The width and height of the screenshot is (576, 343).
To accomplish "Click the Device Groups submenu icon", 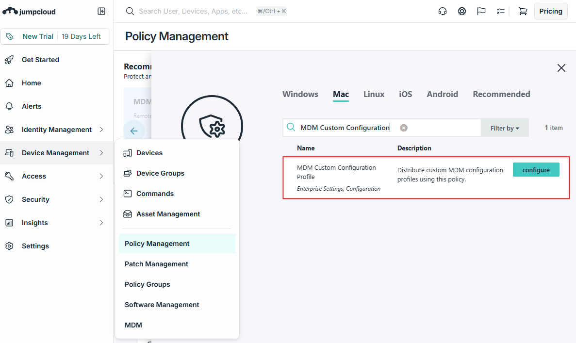I will (128, 173).
